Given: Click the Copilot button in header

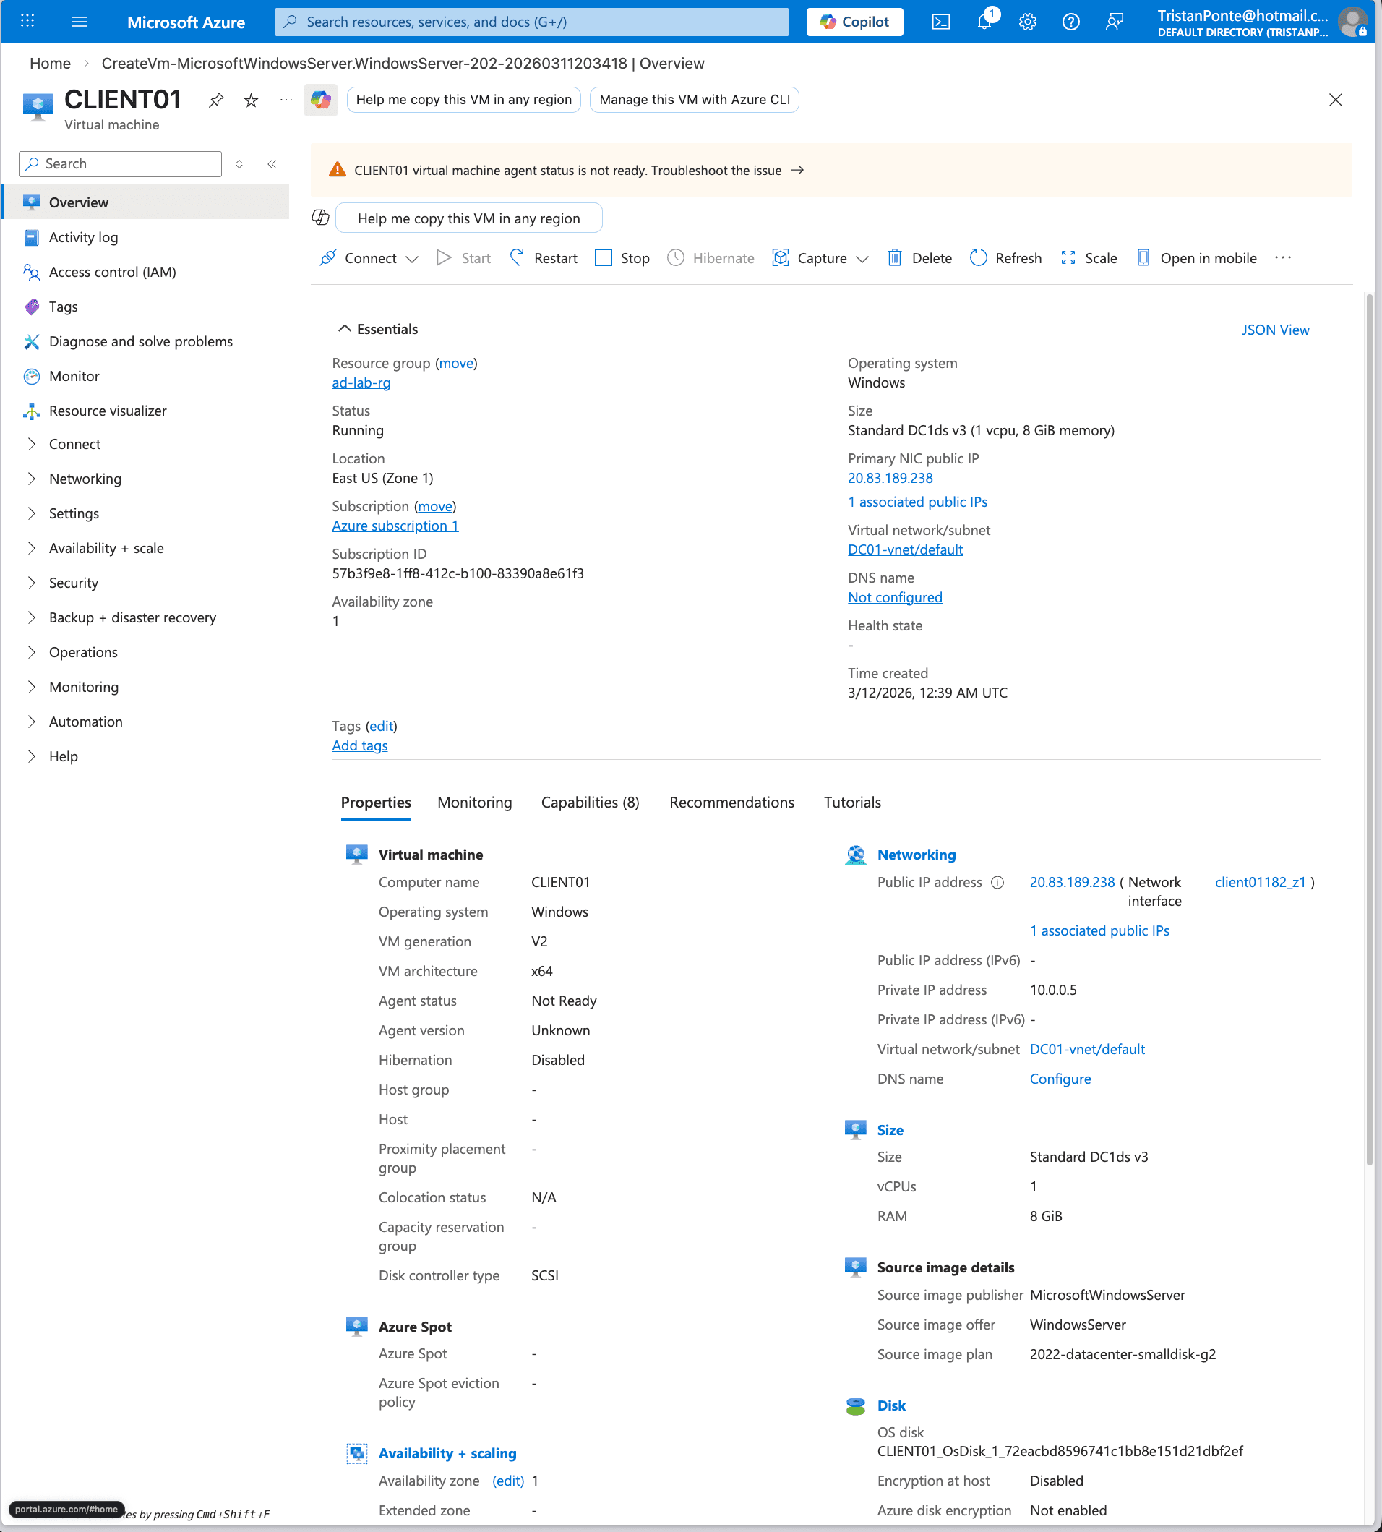Looking at the screenshot, I should (x=854, y=22).
